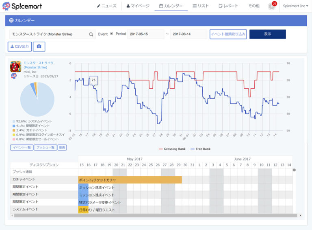Click the 表示 button
312x230 pixels.
click(267, 34)
